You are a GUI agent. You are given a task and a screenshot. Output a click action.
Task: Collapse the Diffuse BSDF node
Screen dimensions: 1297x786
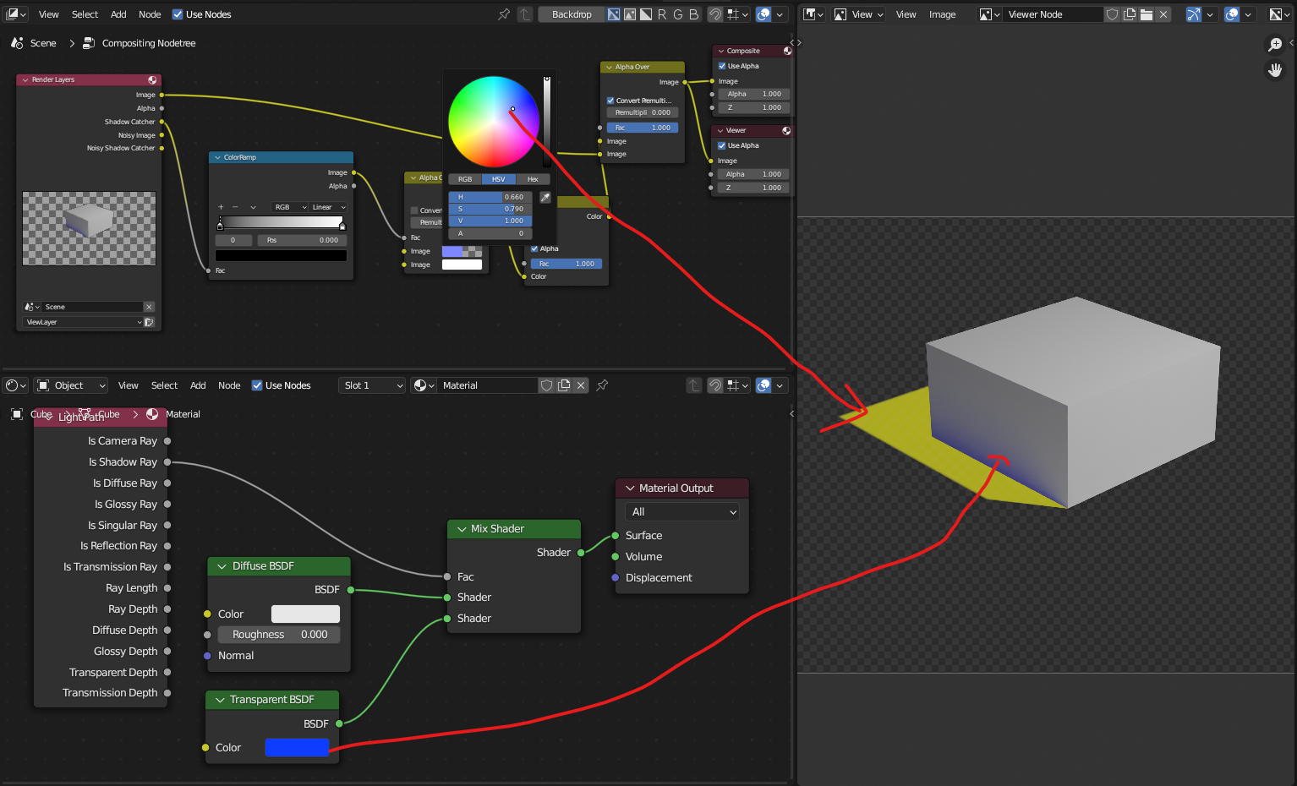click(x=222, y=566)
